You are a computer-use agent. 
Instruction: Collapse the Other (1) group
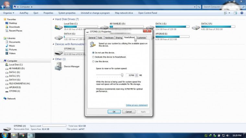pyautogui.click(x=53, y=59)
